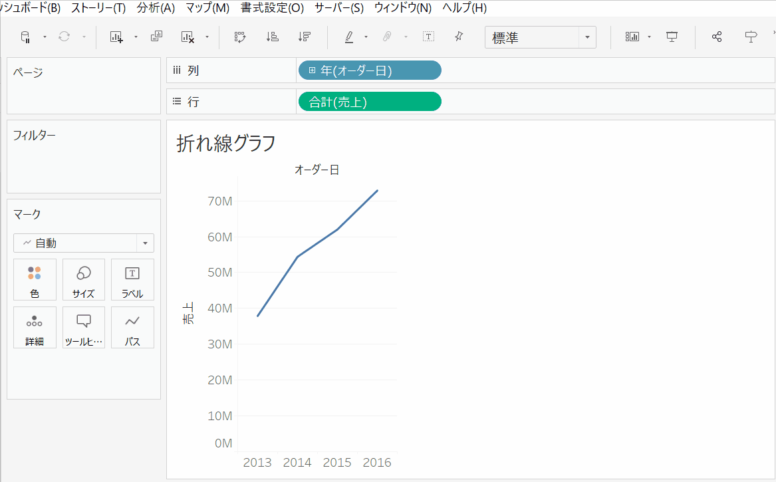Open the 分析(A) menu
The image size is (776, 482).
pyautogui.click(x=156, y=8)
